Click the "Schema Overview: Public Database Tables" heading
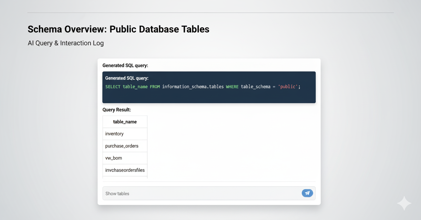Image resolution: width=421 pixels, height=220 pixels. coord(118,29)
